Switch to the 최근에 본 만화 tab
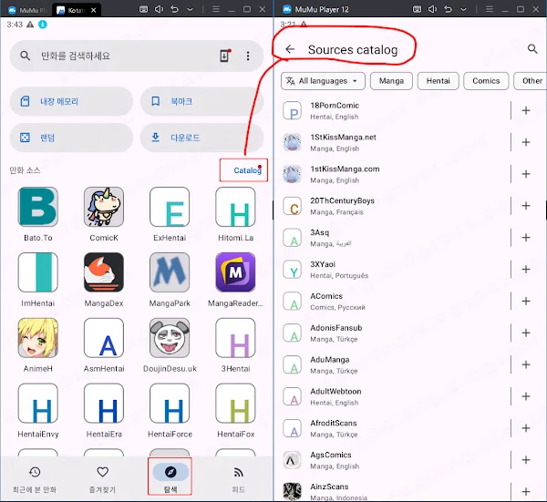The width and height of the screenshot is (547, 502). point(35,479)
